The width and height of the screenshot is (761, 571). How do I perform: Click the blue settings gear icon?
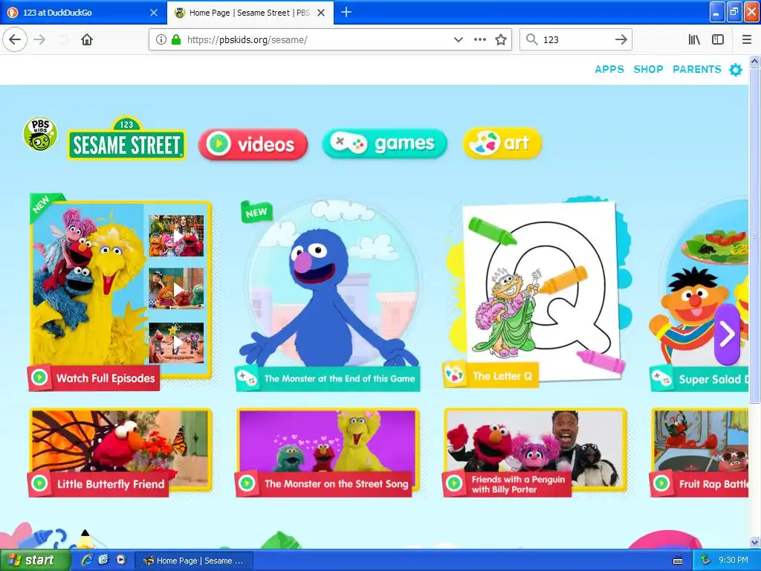pos(736,70)
